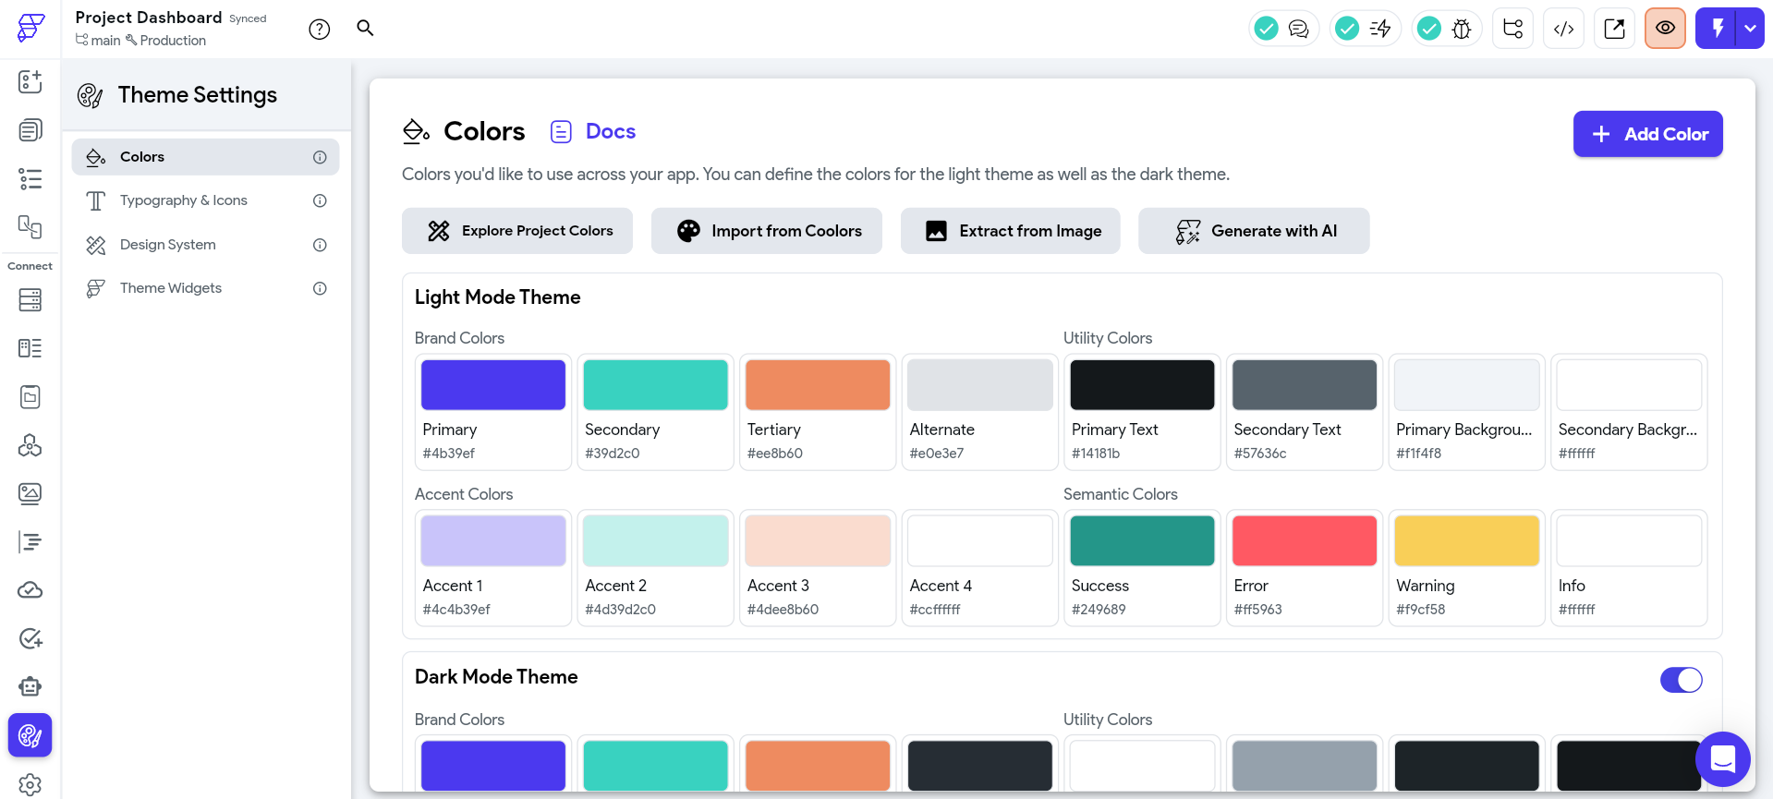Click the widget palette add icon
Screen dimensions: 1773x799
click(x=30, y=82)
